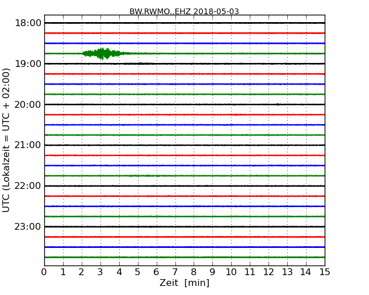This screenshot has height=295, width=369.
Task: Click the 20:00 time label
Action: 28,104
